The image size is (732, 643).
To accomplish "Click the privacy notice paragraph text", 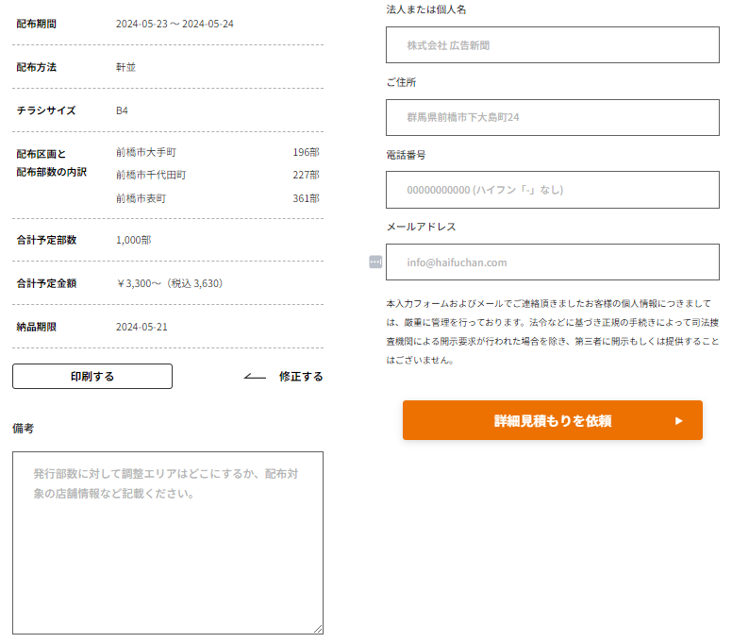I will (x=552, y=331).
